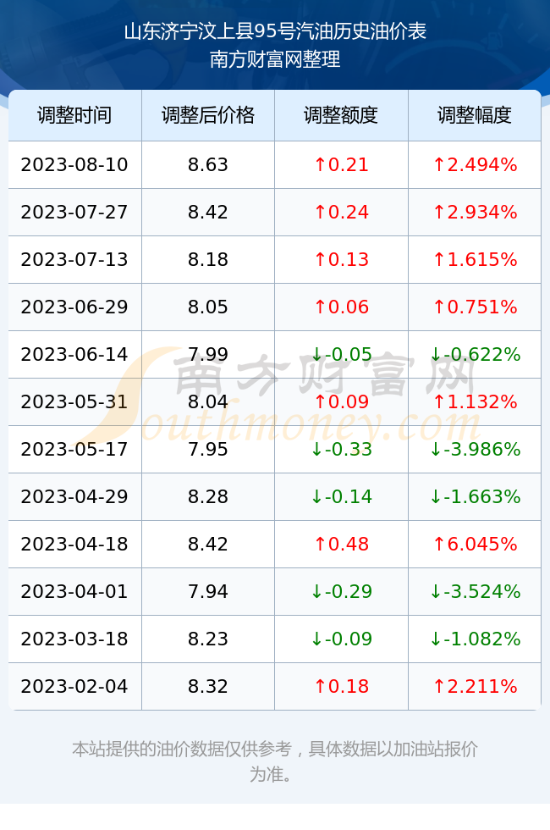Click the ↑0.18 adjustment value
Image resolution: width=550 pixels, height=830 pixels.
point(341,687)
